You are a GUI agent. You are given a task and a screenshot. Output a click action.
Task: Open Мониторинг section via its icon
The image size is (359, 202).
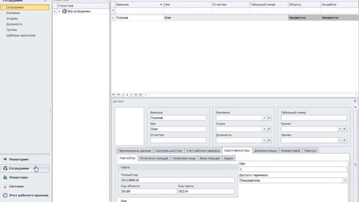[x=5, y=159]
